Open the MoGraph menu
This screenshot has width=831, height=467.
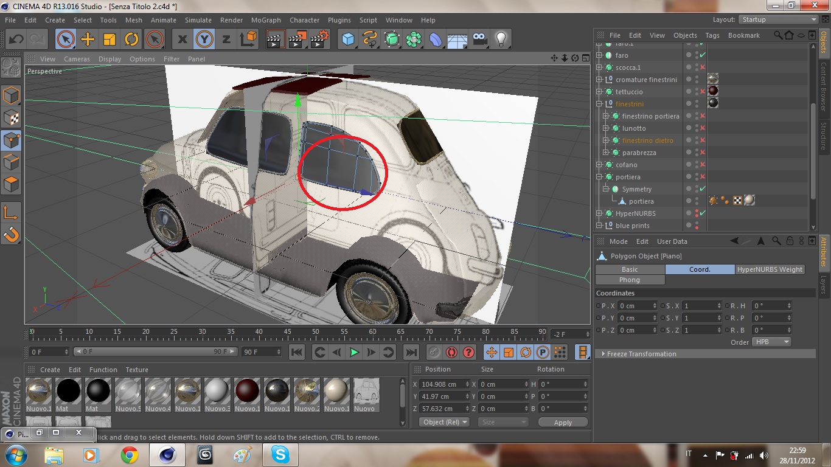[x=266, y=20]
